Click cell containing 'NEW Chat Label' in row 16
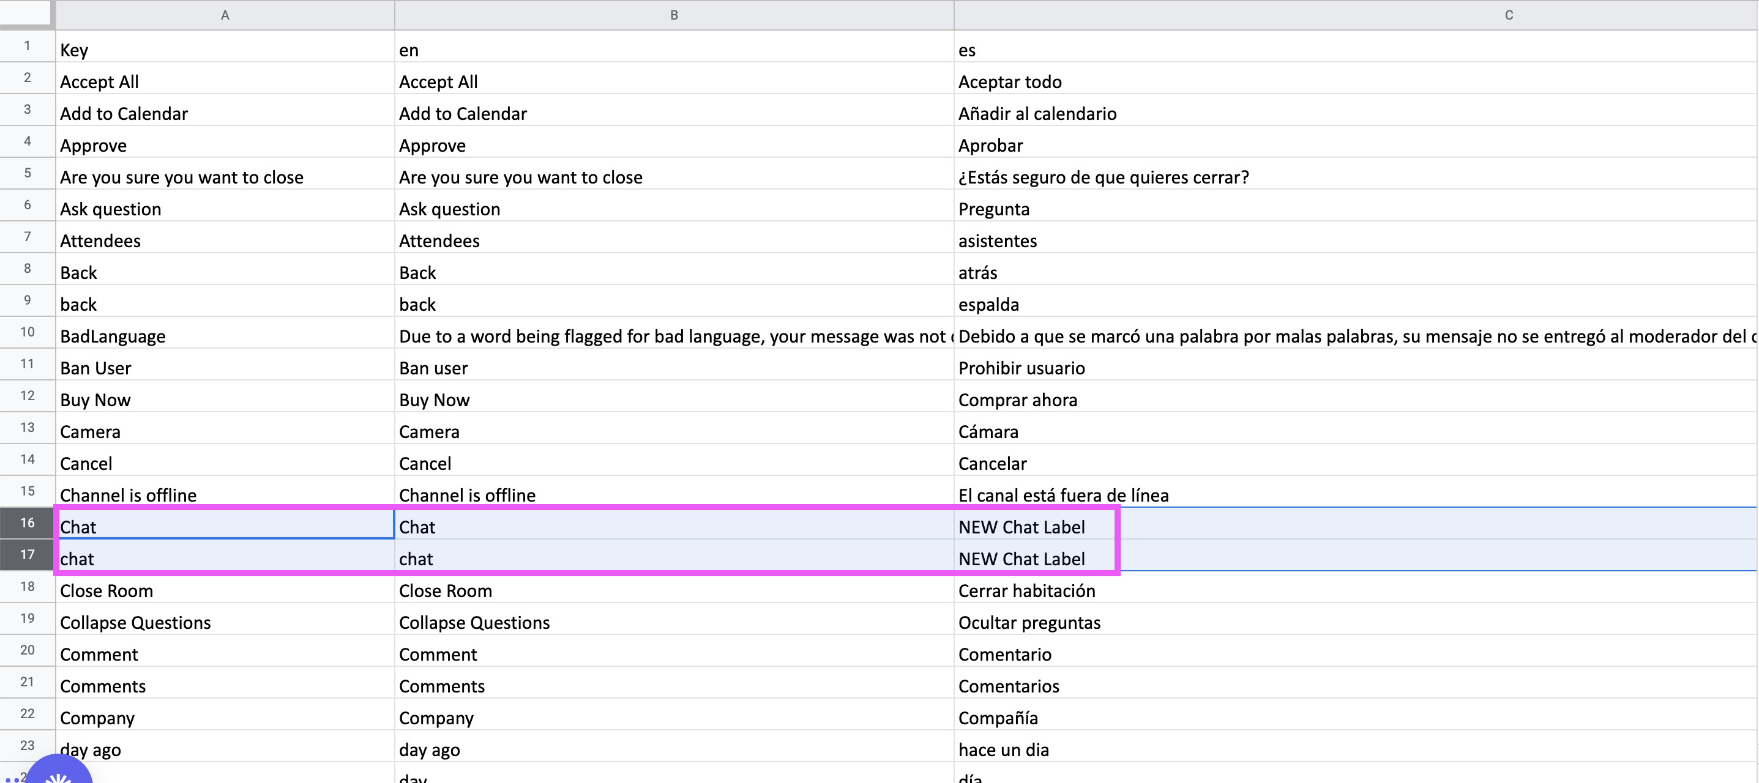Screen dimensions: 1759x783 pos(1021,527)
